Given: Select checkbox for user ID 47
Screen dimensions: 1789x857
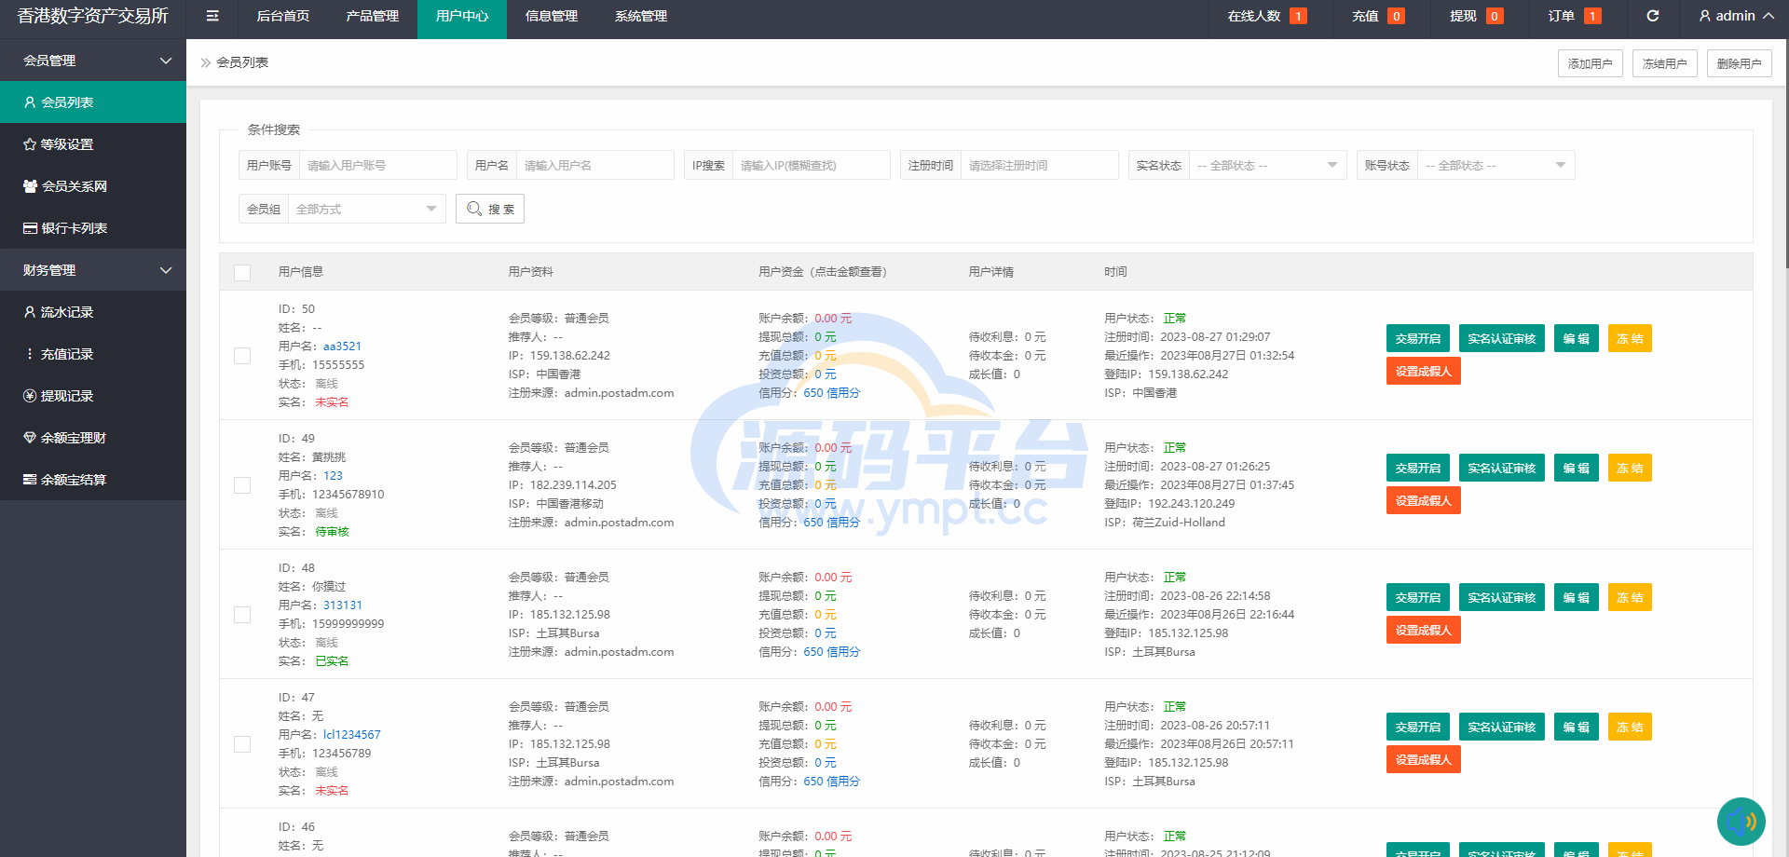Looking at the screenshot, I should tap(242, 744).
